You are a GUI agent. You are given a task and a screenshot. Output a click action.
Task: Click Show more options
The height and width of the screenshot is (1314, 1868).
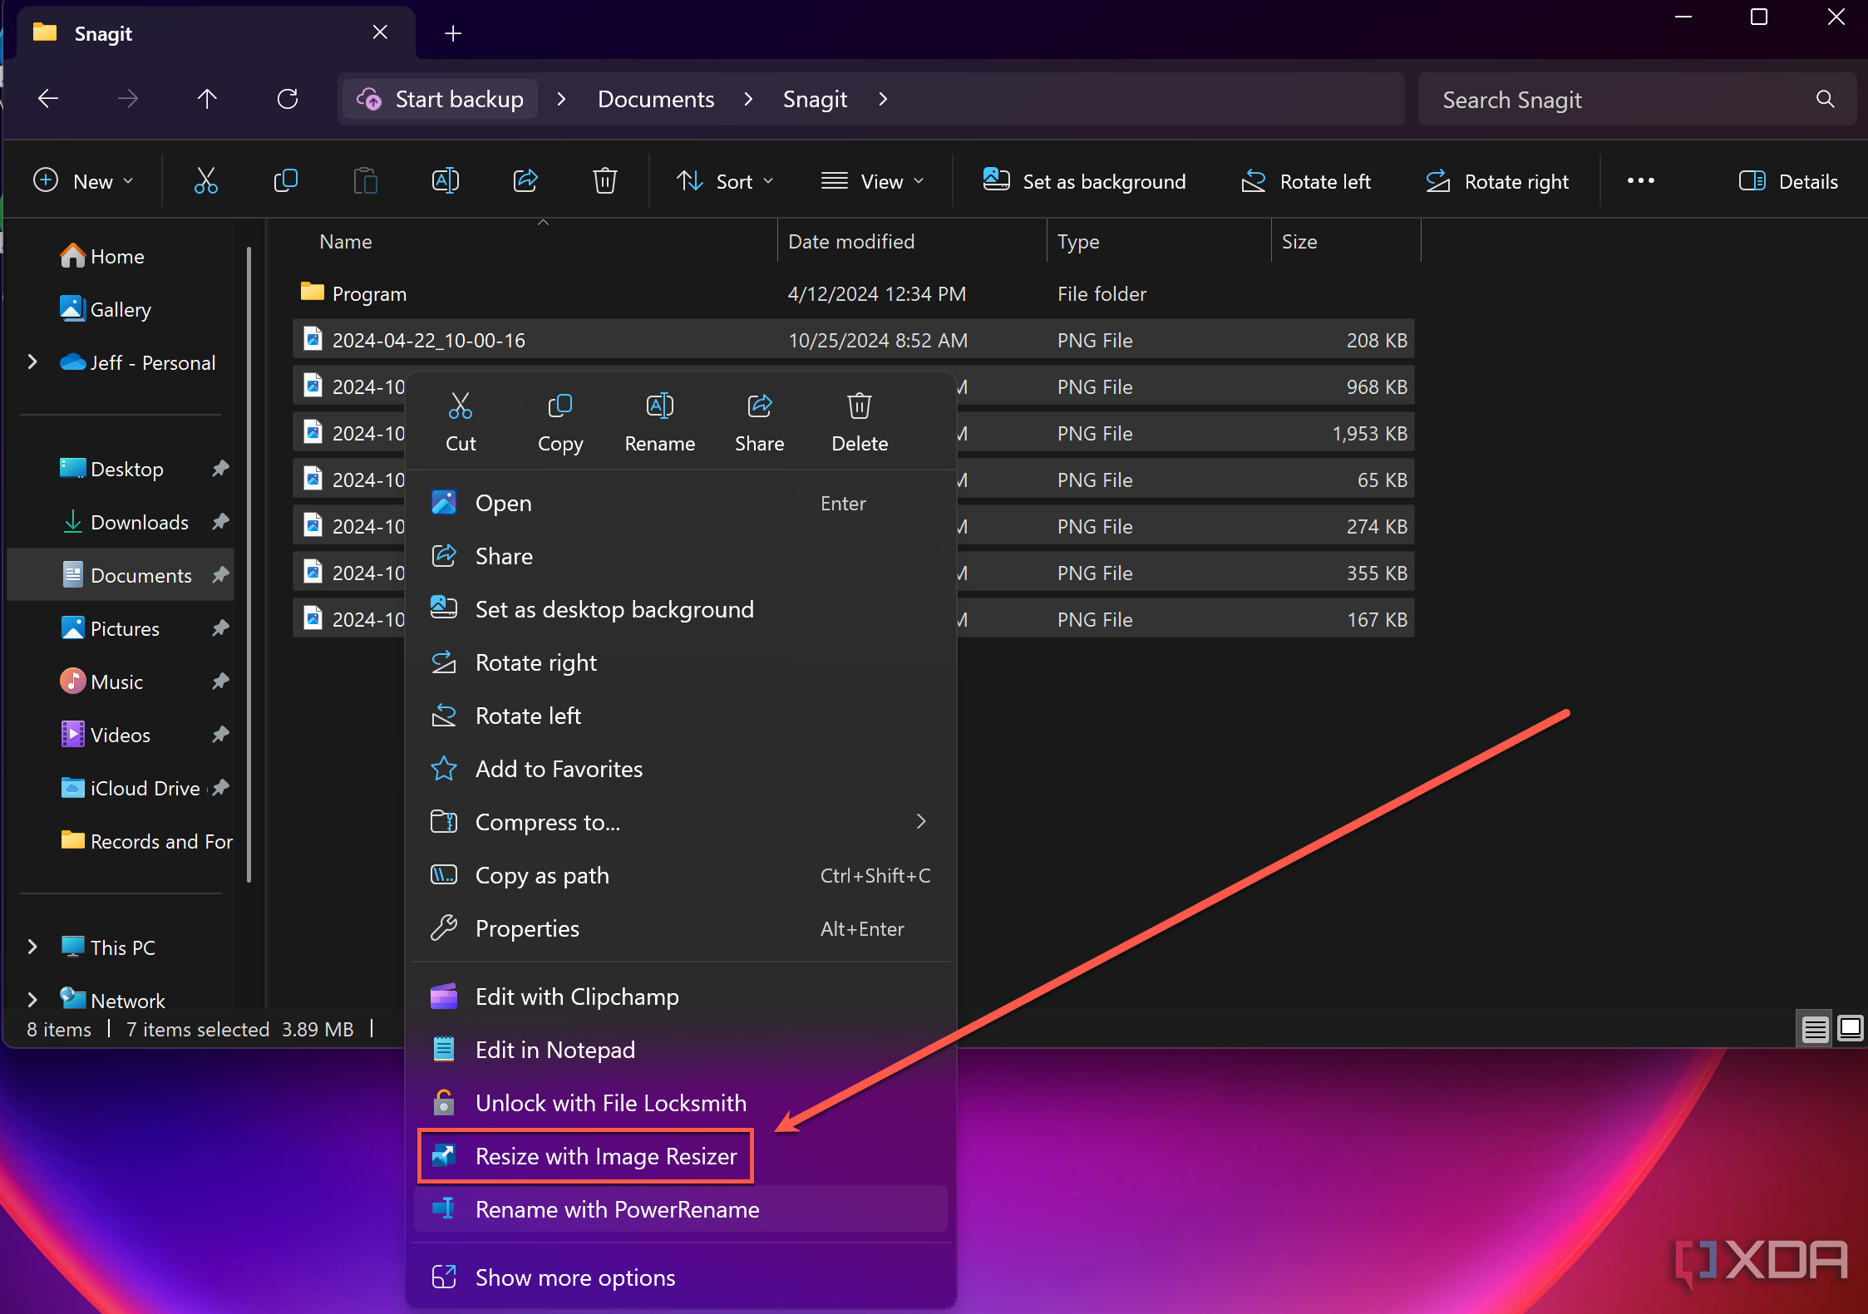[680, 1277]
